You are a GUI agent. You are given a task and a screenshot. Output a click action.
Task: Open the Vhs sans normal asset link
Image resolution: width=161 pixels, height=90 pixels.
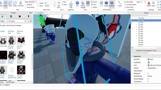click(x=11, y=47)
